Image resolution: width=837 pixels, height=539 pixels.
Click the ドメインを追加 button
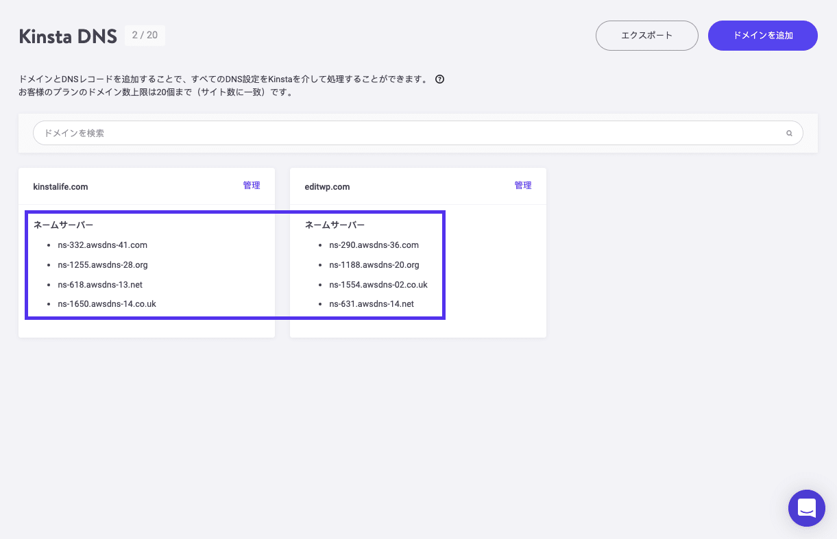762,35
